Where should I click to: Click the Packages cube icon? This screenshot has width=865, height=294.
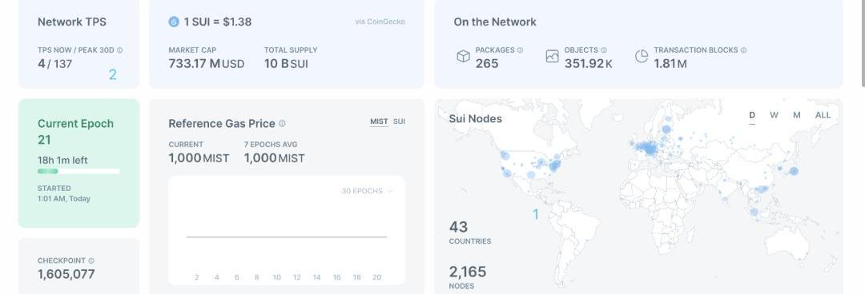pos(464,56)
